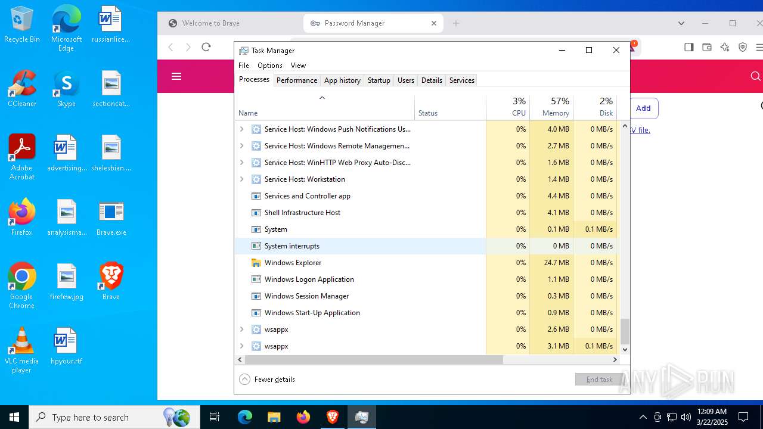The image size is (763, 429).
Task: Expand Service Host: Workstation row
Action: [x=241, y=179]
